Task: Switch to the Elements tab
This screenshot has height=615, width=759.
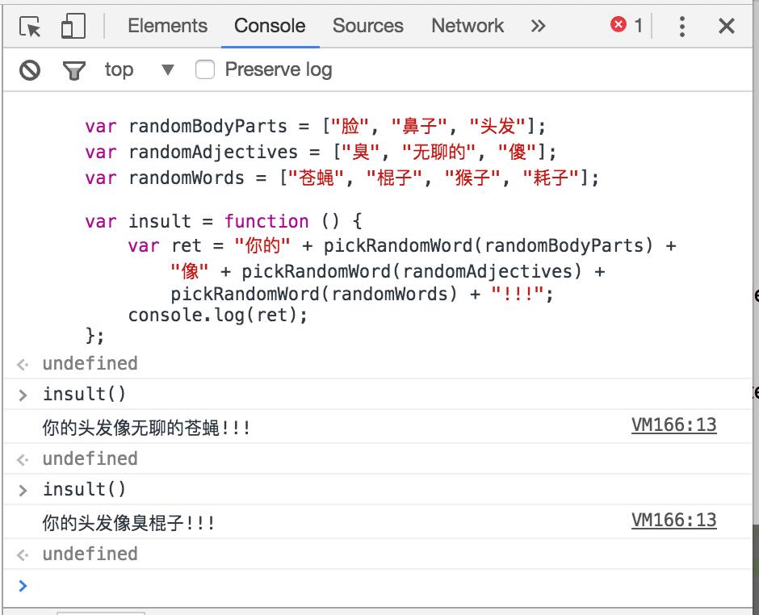Action: tap(166, 25)
